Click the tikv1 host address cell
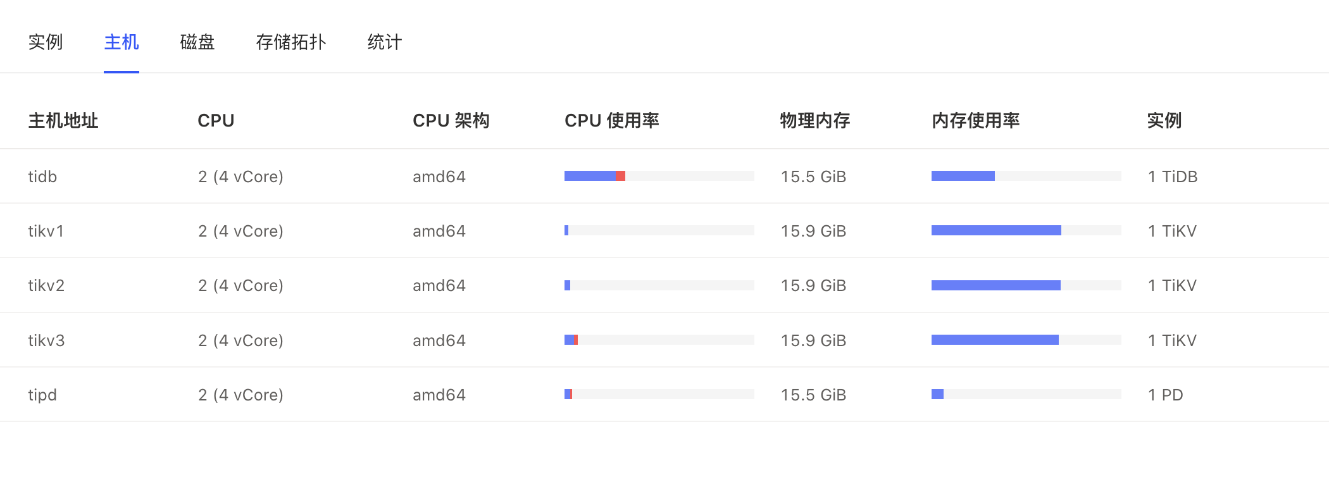Screen dimensions: 1329x477 click(46, 231)
